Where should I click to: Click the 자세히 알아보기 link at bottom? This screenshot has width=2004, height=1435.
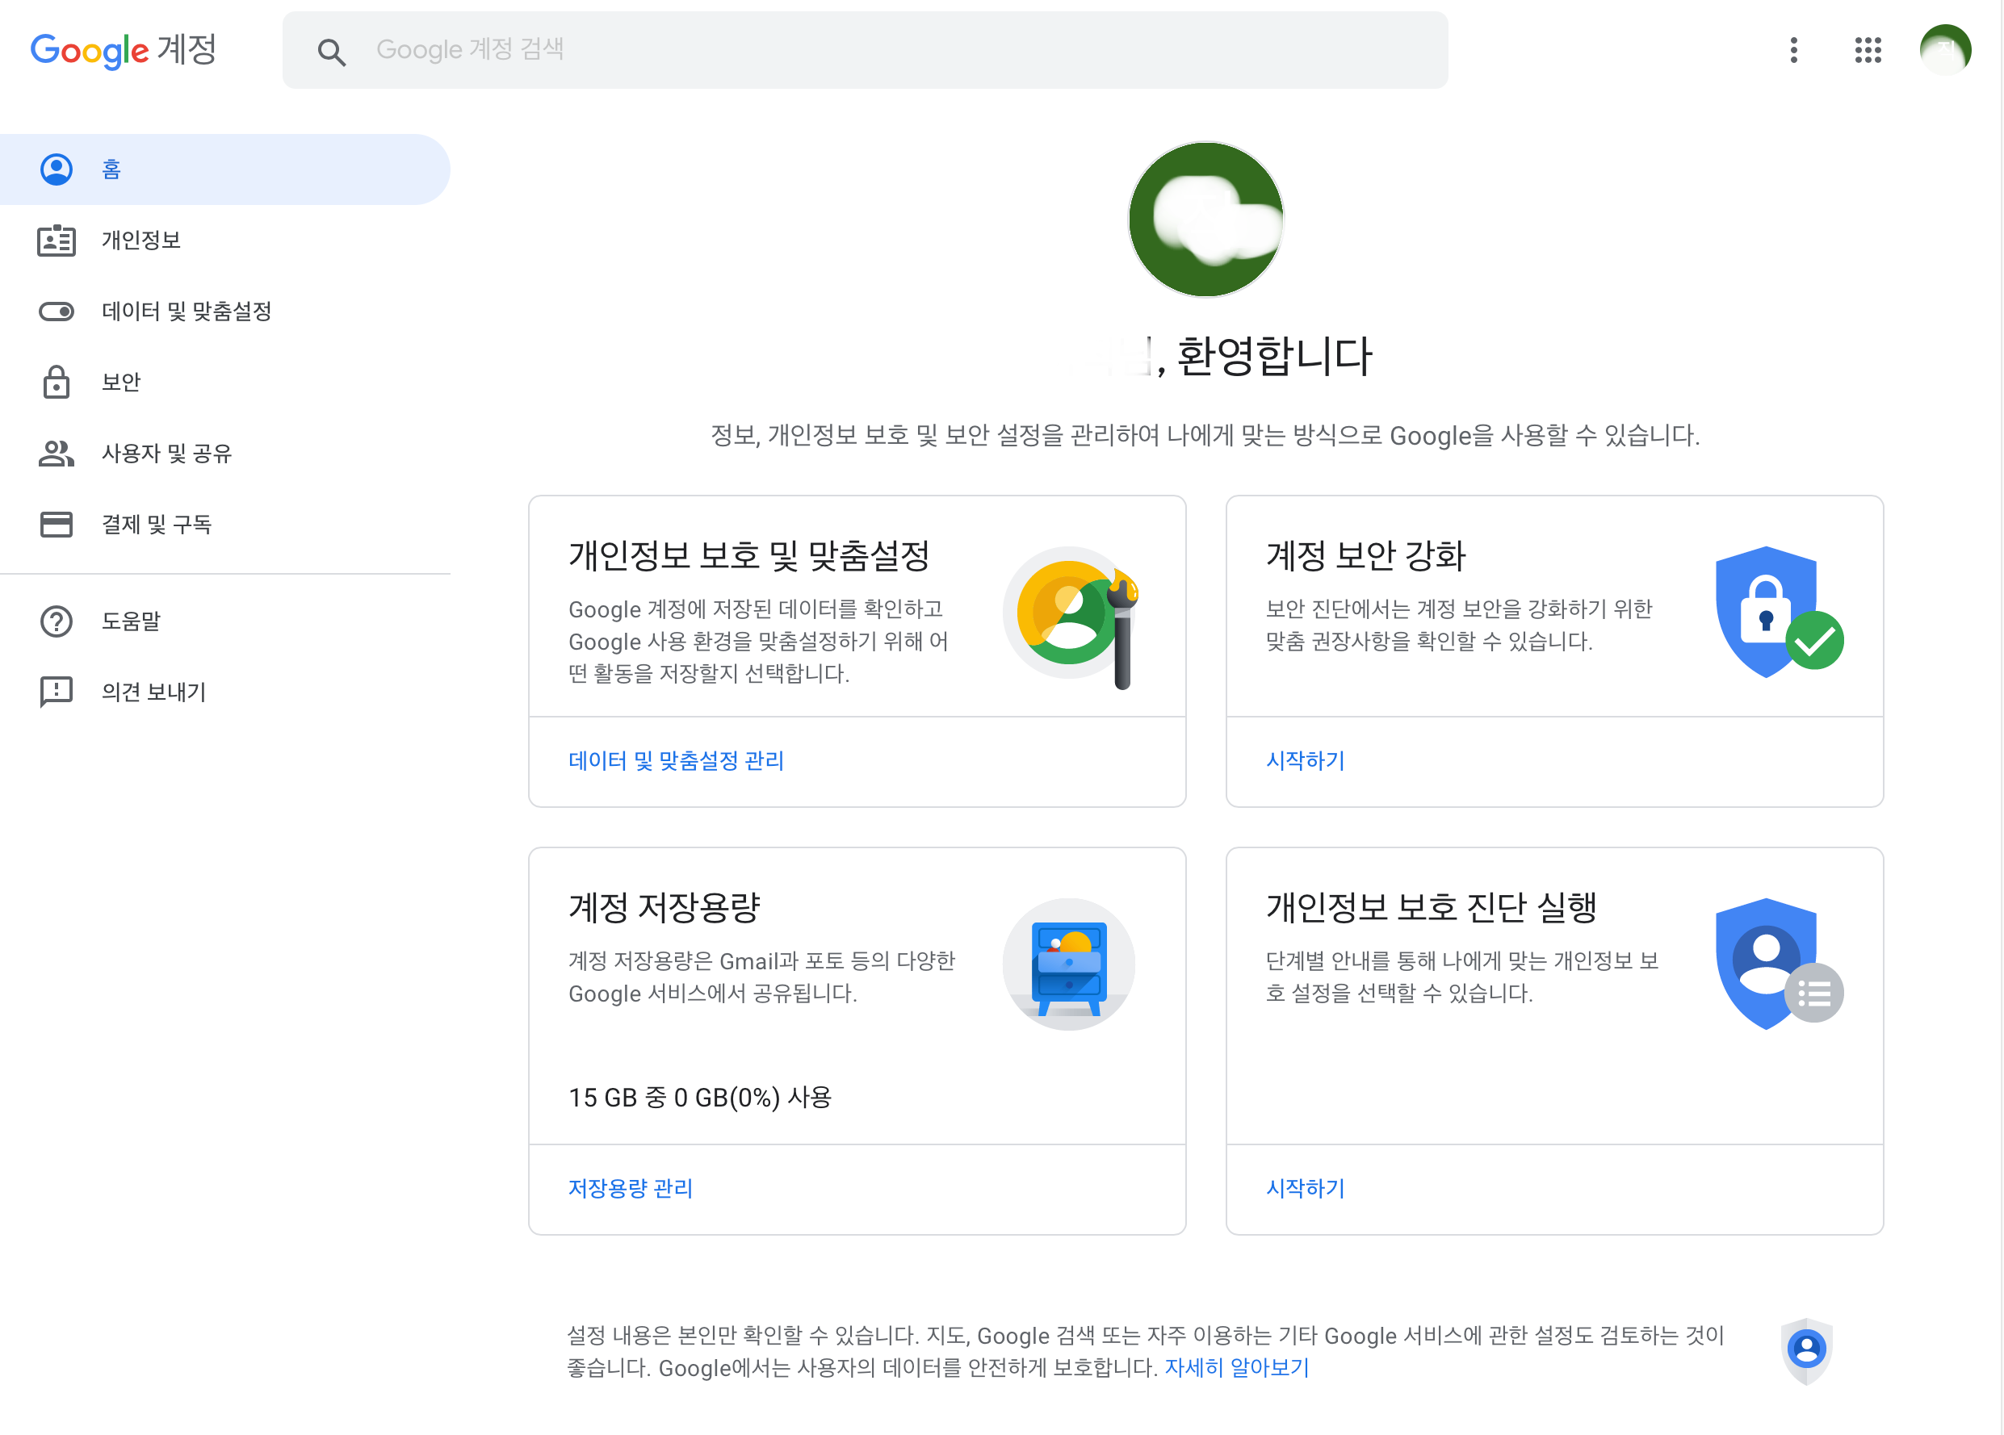point(1236,1367)
